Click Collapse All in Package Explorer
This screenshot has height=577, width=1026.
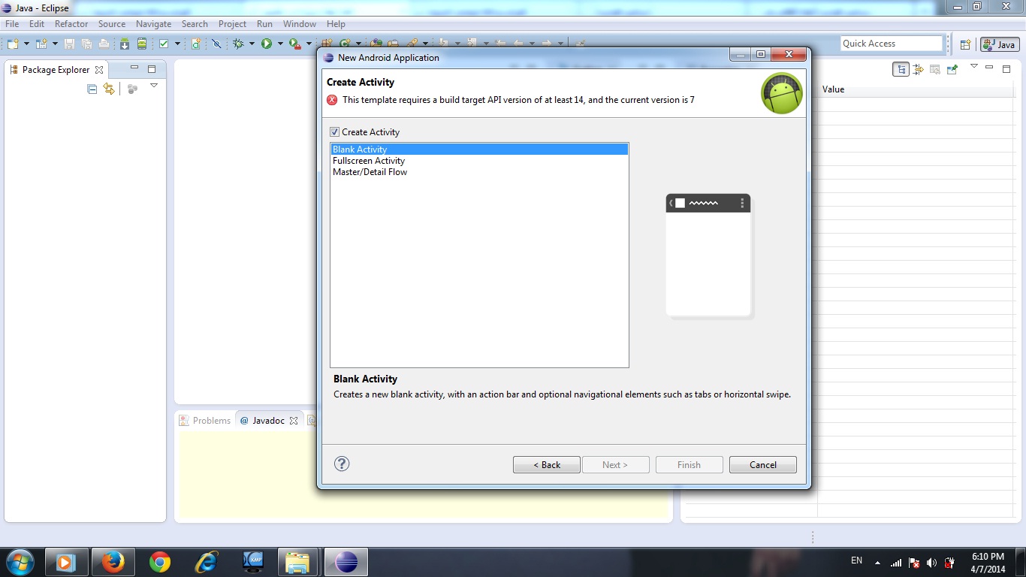point(92,89)
